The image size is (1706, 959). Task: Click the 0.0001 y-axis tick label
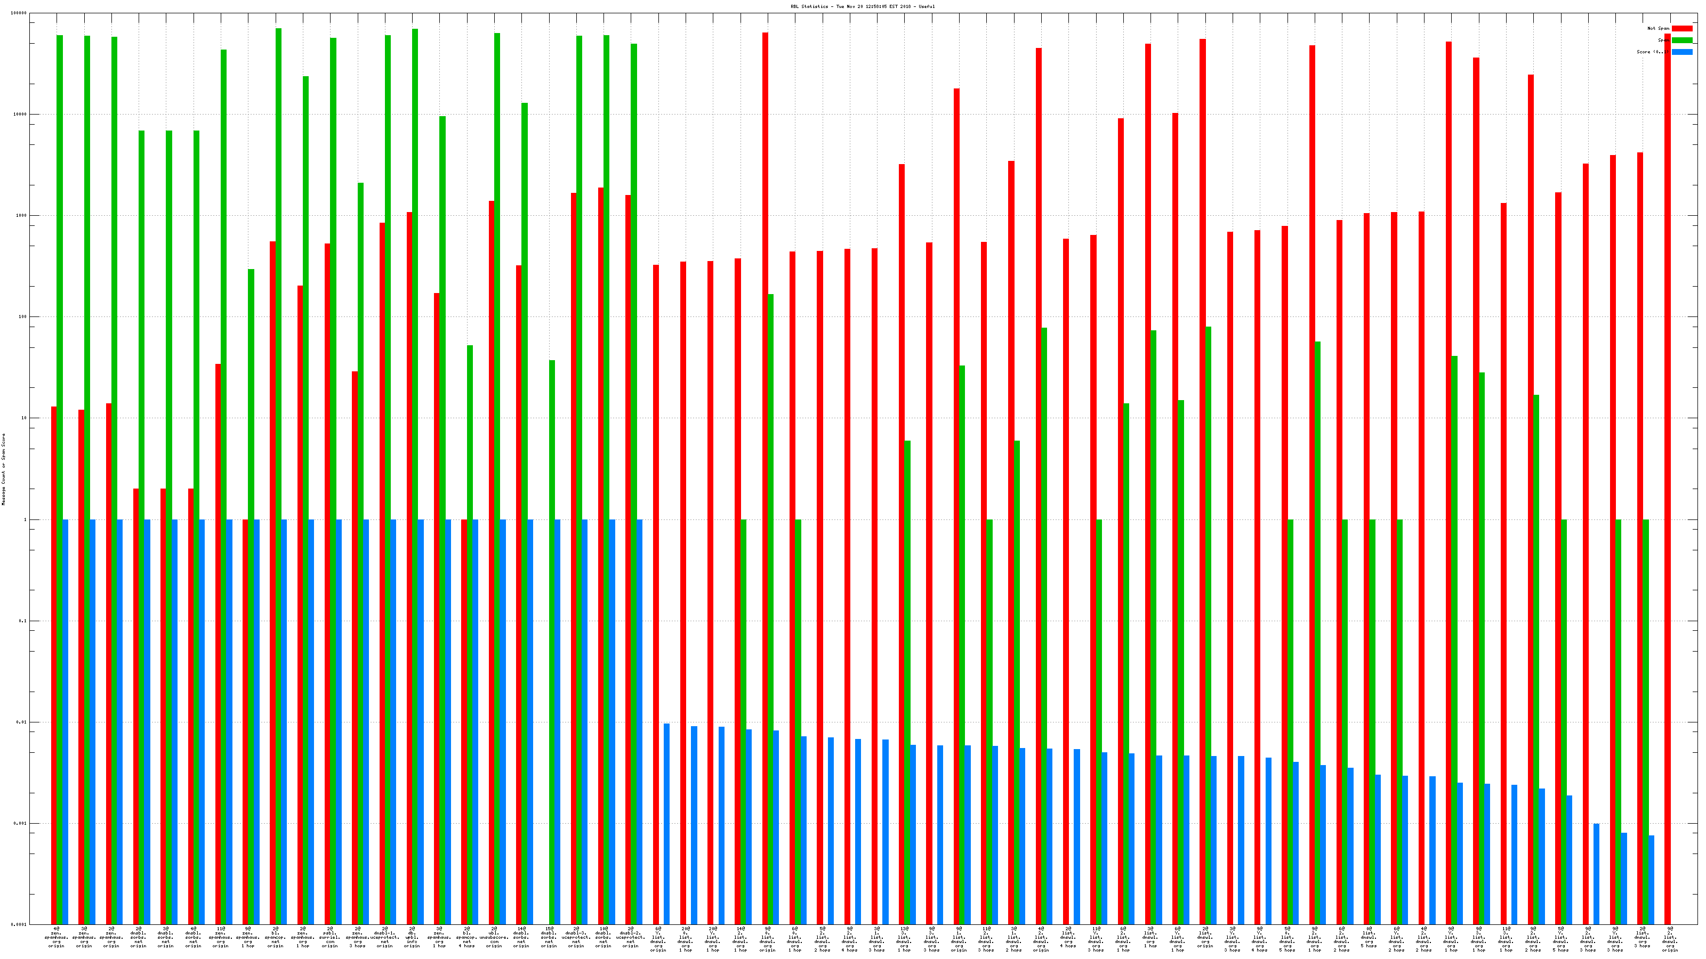[20, 924]
